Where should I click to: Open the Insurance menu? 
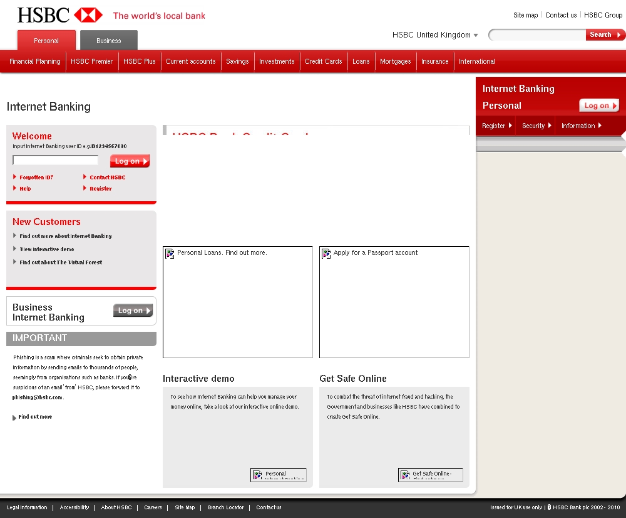tap(435, 61)
